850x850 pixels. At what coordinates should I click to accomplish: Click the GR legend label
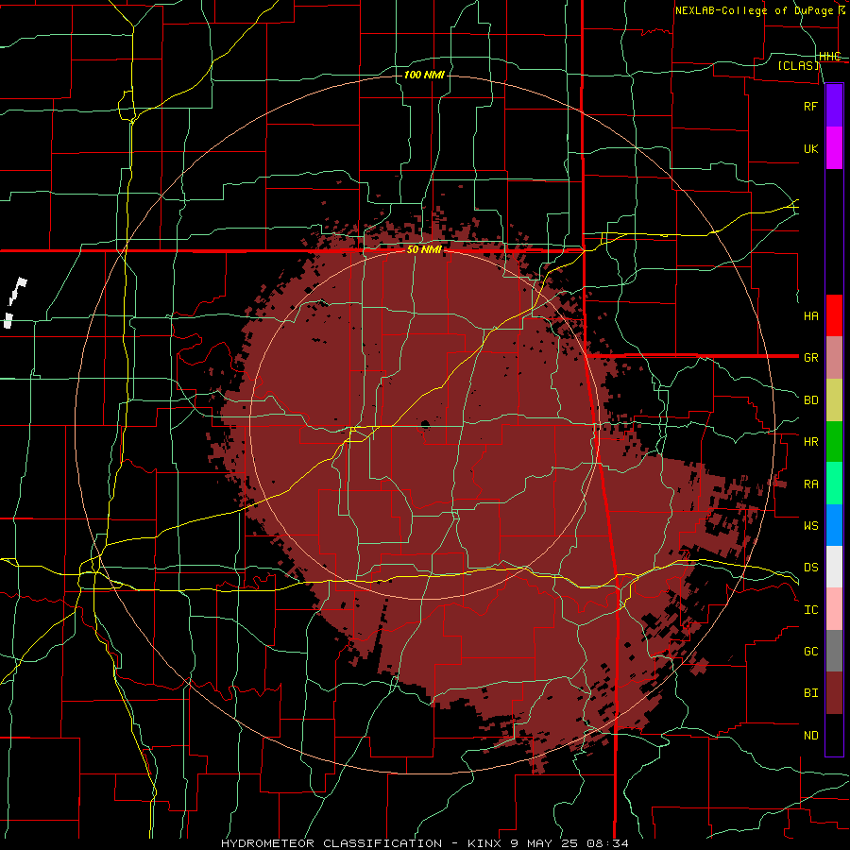coord(810,358)
